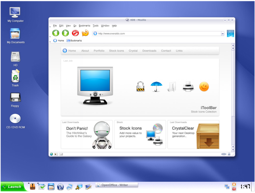Click the connection plug icon in the browser status bar
The width and height of the screenshot is (255, 193).
224,154
